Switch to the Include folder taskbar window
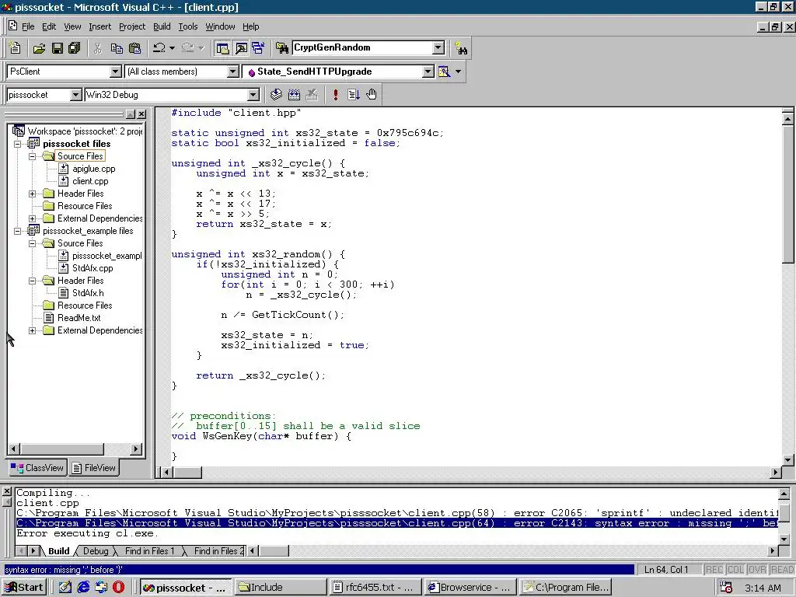This screenshot has height=597, width=796. 280,588
